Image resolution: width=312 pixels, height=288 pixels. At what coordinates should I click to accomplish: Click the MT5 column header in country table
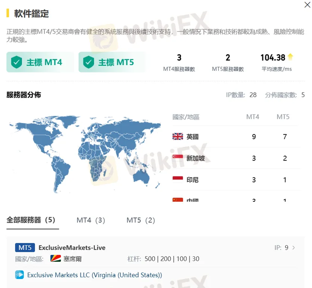point(283,117)
